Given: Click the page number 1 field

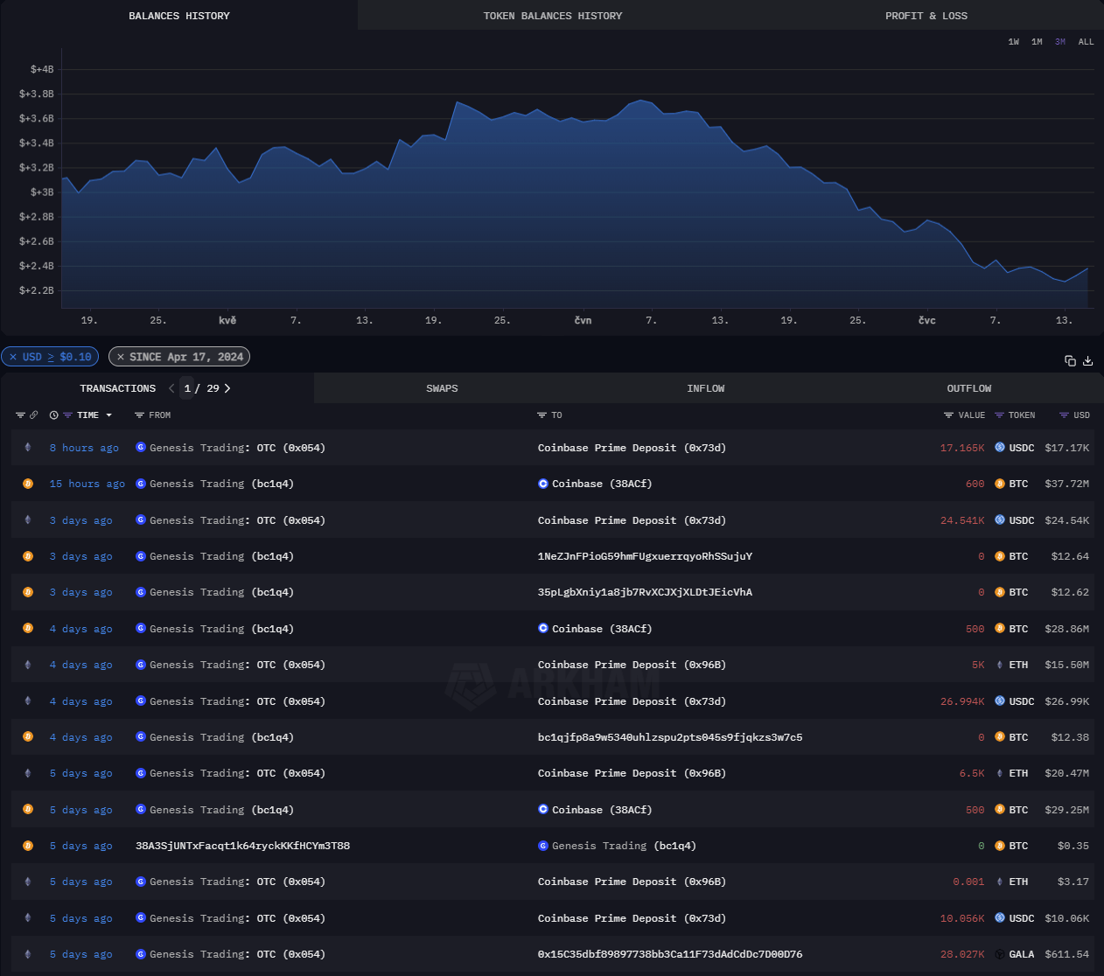Looking at the screenshot, I should pos(187,388).
